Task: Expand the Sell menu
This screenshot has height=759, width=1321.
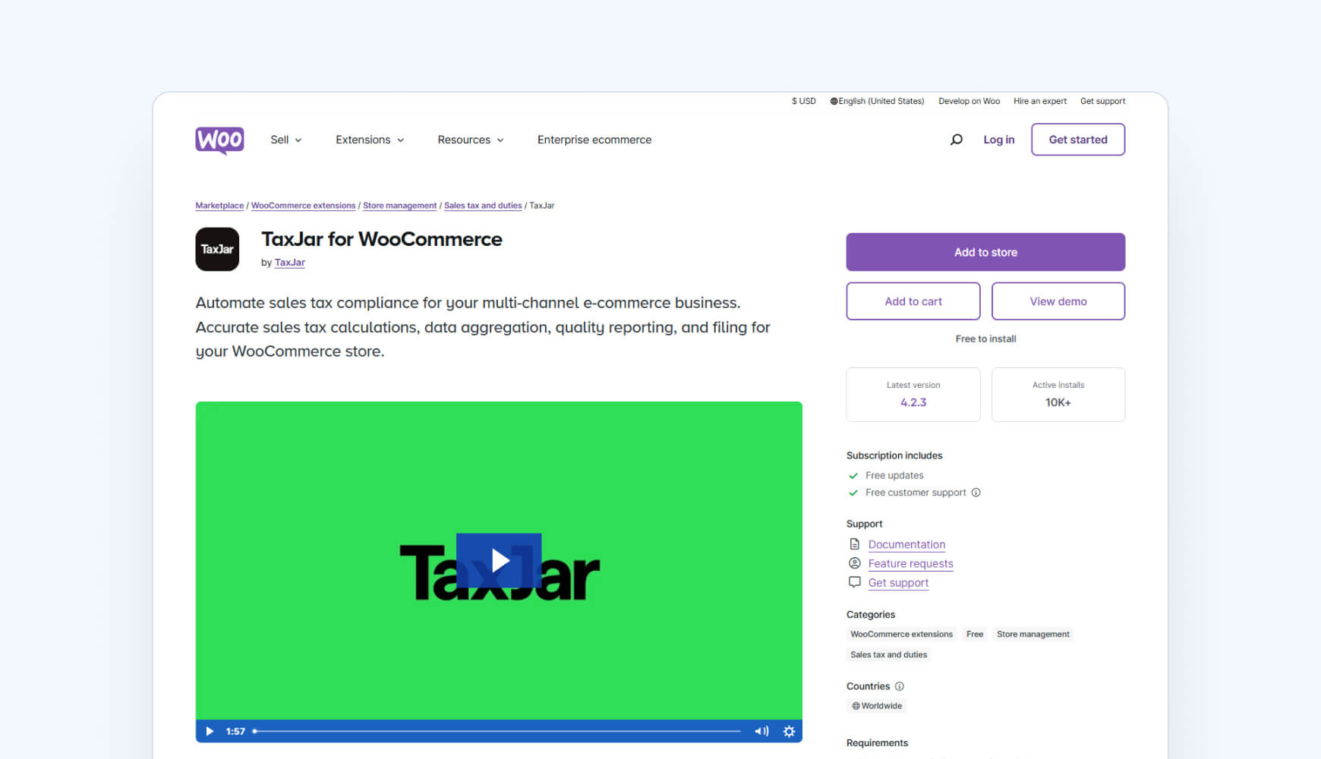Action: point(286,140)
